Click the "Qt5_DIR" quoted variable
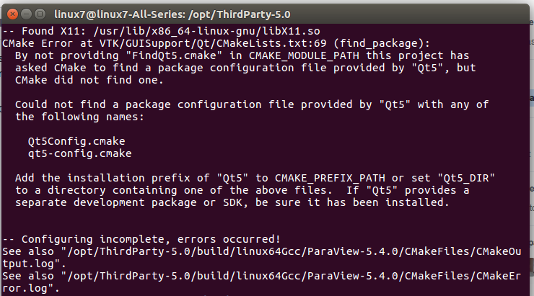The width and height of the screenshot is (534, 296). 466,178
